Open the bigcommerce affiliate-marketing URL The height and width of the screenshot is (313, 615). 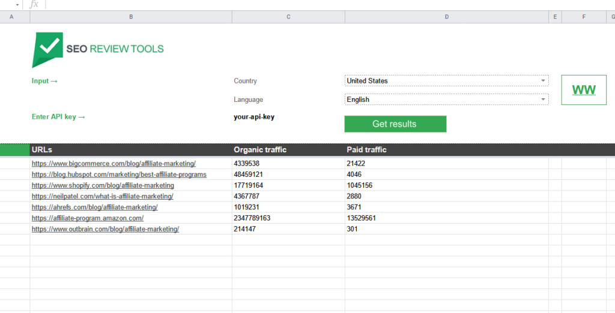point(114,164)
